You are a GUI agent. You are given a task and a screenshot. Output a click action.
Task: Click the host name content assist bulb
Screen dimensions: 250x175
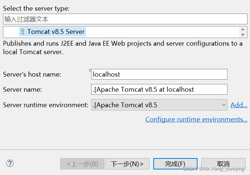coord(90,70)
